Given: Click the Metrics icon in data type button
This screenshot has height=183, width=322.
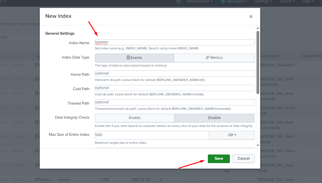Looking at the screenshot, I should point(208,58).
